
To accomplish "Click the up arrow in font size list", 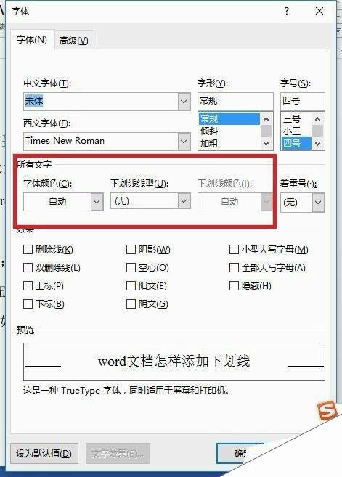I will 317,119.
